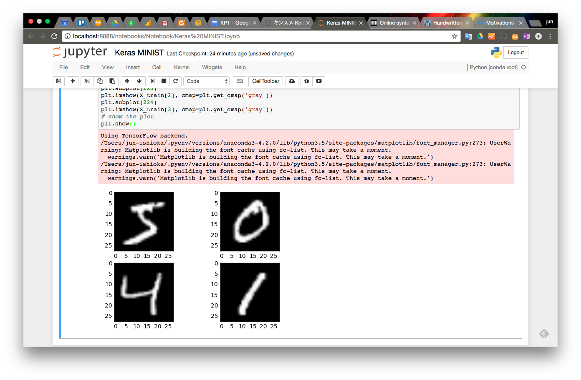The width and height of the screenshot is (581, 380).
Task: Click the '# show the plot' comment line
Action: [127, 117]
